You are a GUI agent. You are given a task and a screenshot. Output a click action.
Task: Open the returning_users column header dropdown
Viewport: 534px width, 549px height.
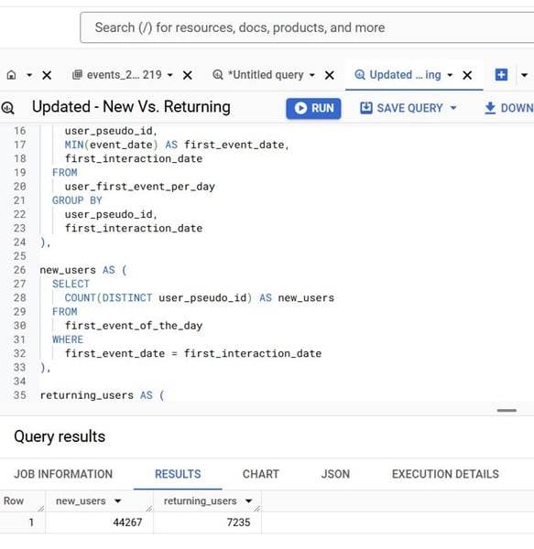coord(249,501)
